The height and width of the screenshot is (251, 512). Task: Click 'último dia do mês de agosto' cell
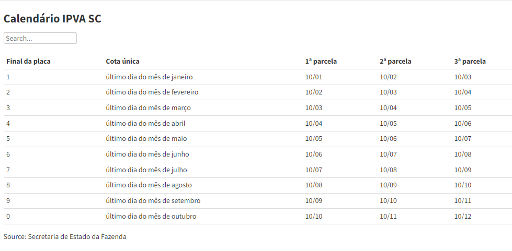(x=149, y=185)
